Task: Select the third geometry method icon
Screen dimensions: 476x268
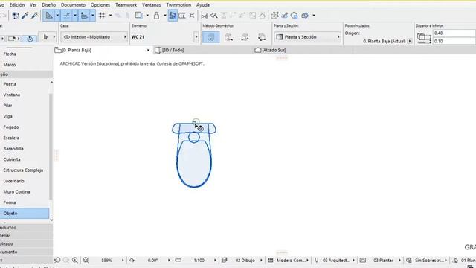Action: 245,37
